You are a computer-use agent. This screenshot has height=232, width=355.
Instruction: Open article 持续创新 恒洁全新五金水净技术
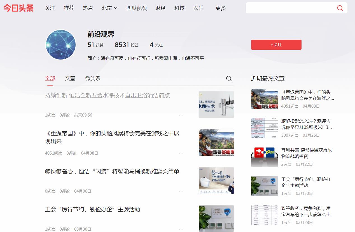[x=108, y=95]
